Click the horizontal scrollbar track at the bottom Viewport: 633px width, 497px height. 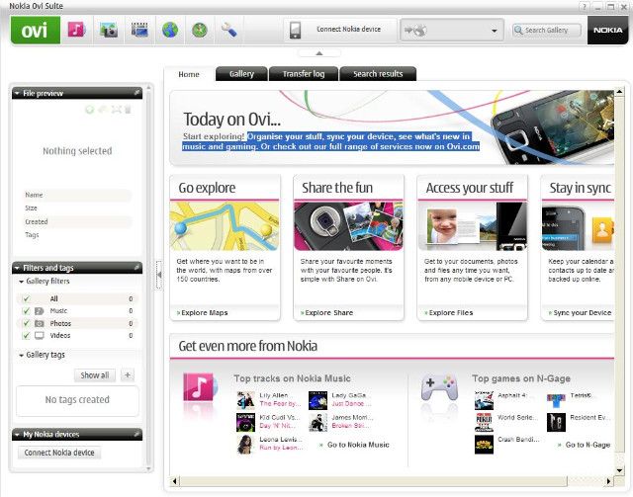coord(392,481)
